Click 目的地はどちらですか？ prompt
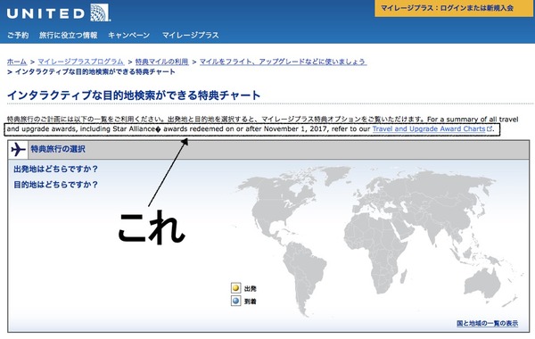This screenshot has width=535, height=339. (x=56, y=185)
